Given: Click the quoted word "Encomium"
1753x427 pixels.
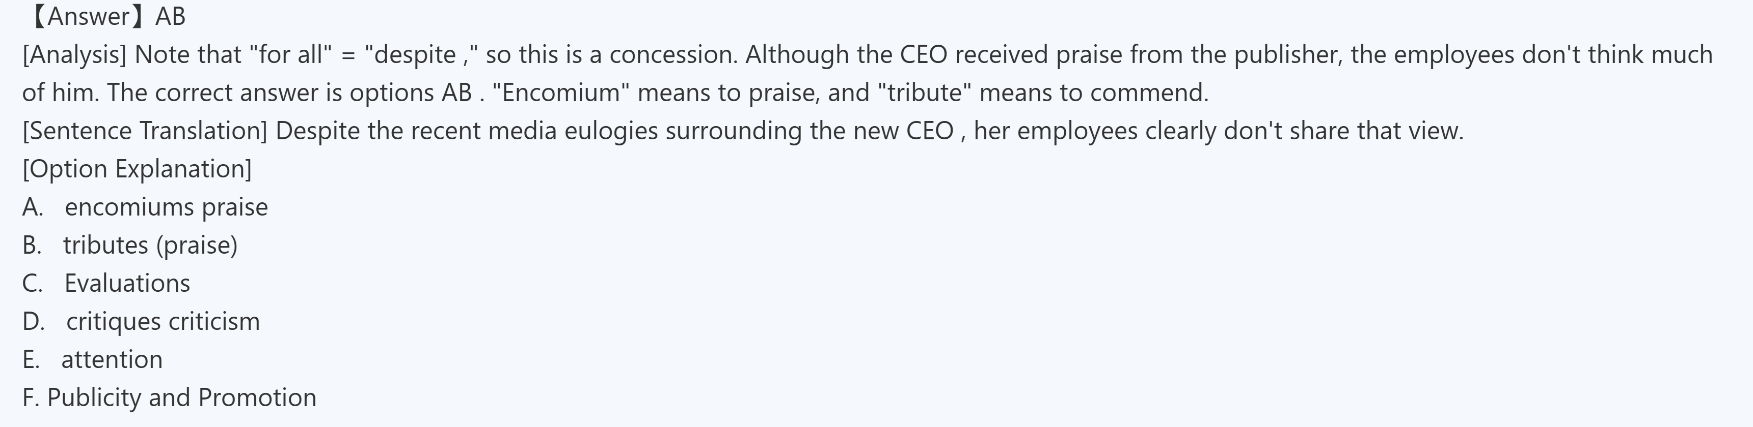Looking at the screenshot, I should pos(561,93).
